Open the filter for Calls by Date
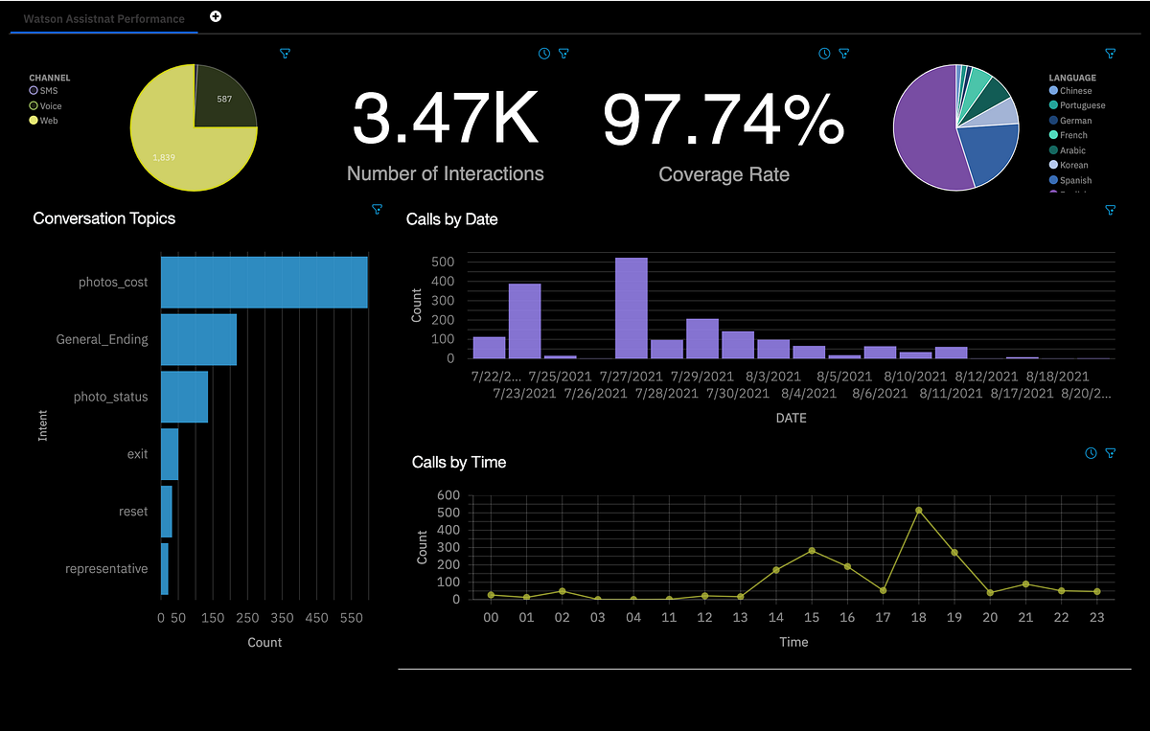The height and width of the screenshot is (731, 1150). [x=1110, y=210]
